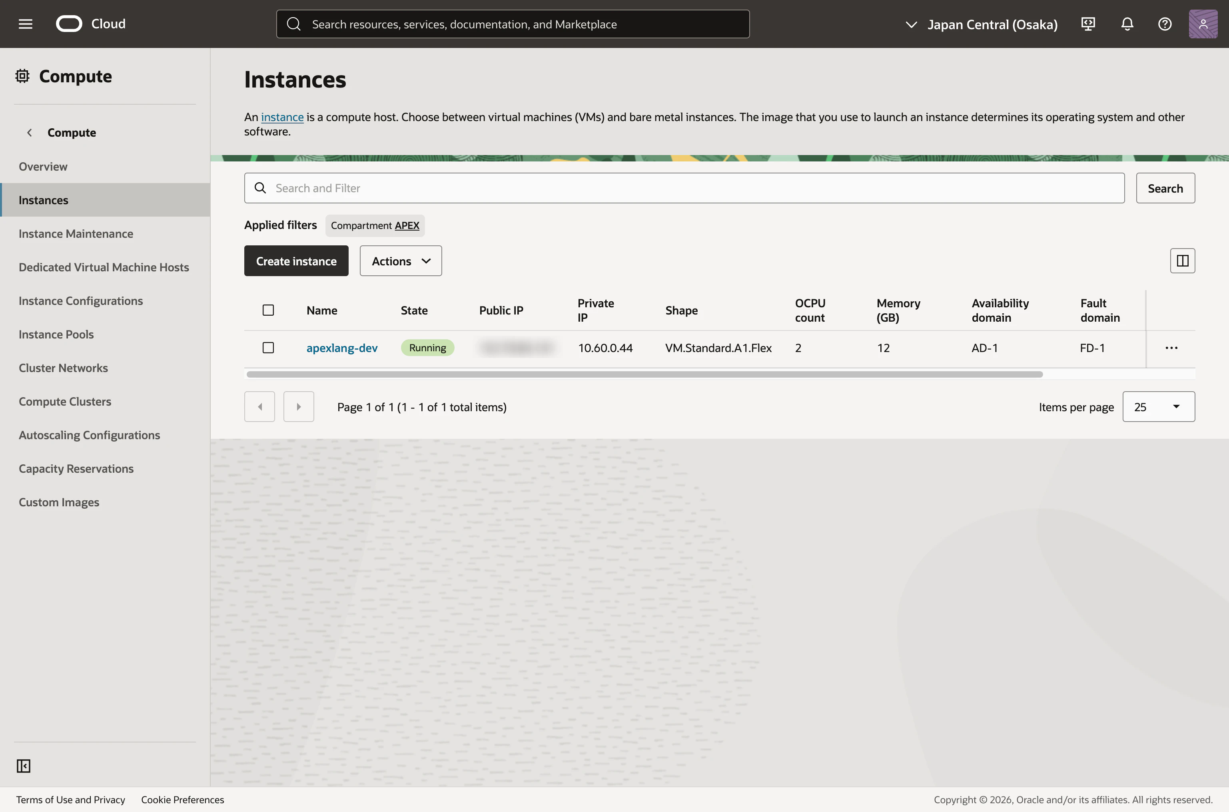Go back using the Compute chevron
The image size is (1229, 812).
(30, 133)
